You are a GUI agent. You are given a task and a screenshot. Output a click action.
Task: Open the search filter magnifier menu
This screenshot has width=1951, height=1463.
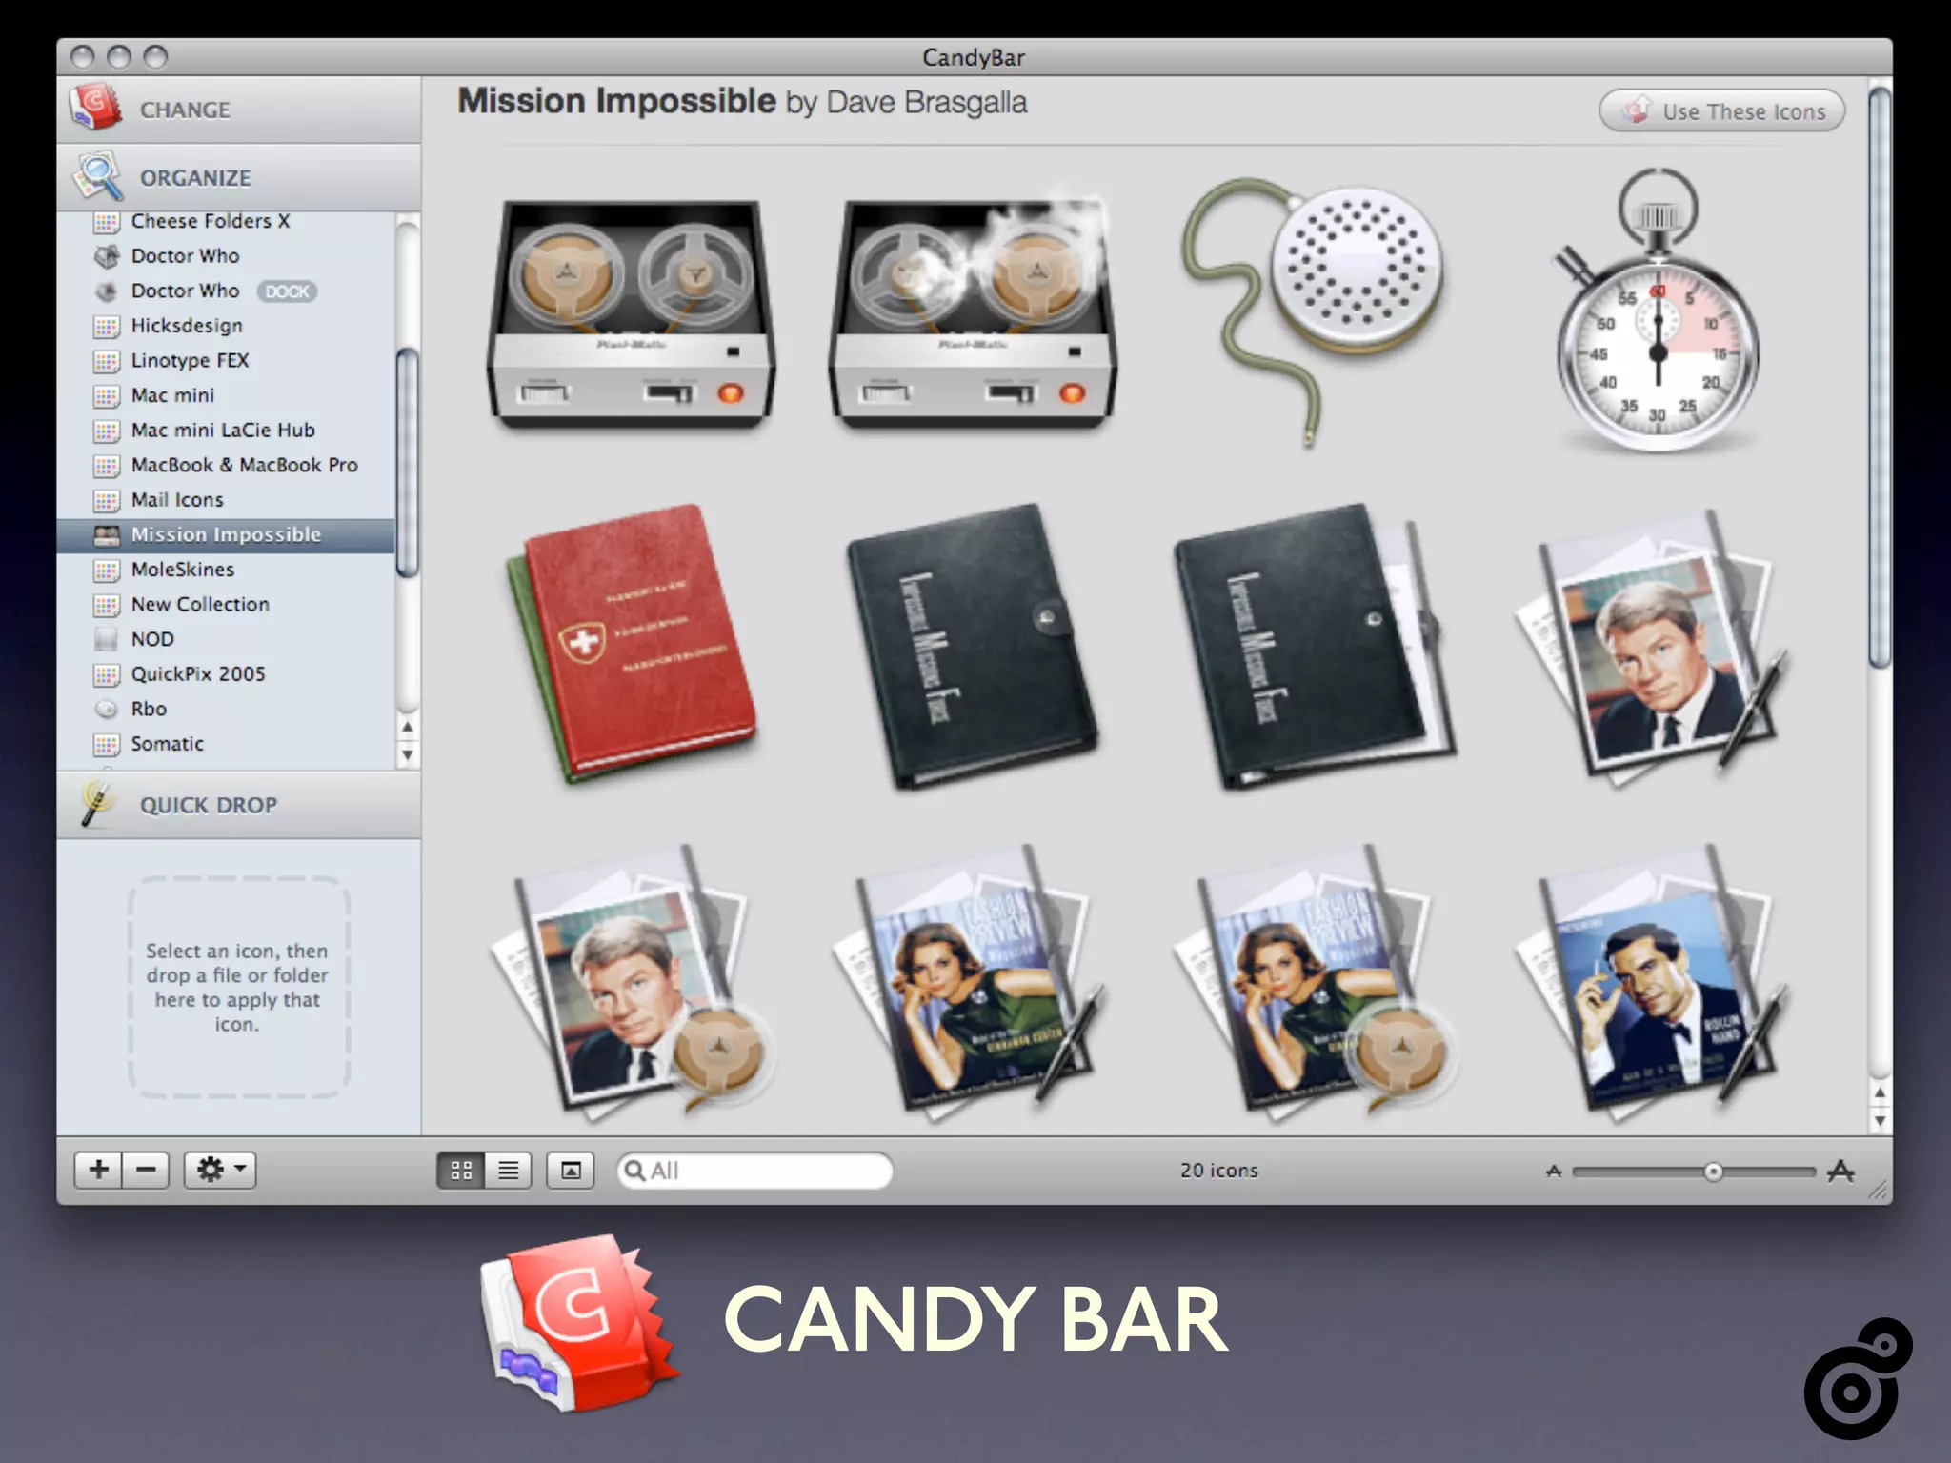pos(635,1171)
